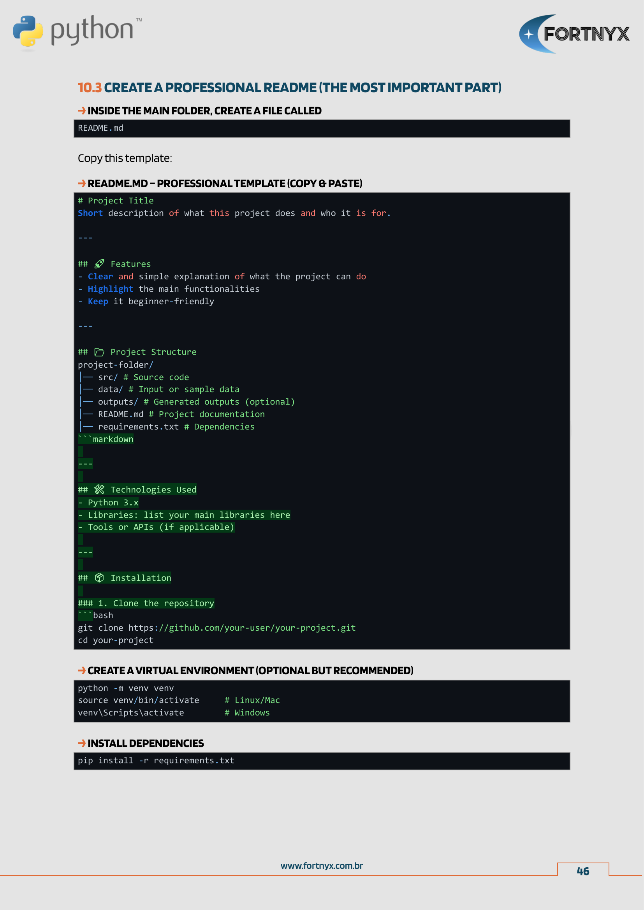This screenshot has width=644, height=910.
Task: Click the README.md filename code box
Action: 322,128
